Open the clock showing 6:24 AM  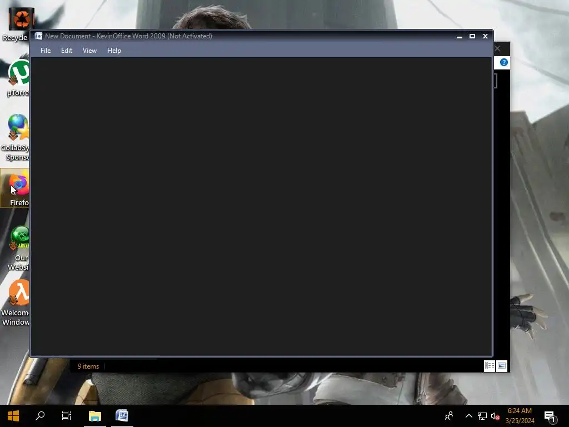click(x=520, y=416)
